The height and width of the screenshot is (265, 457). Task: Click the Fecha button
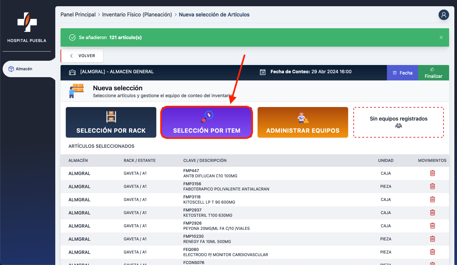[402, 73]
